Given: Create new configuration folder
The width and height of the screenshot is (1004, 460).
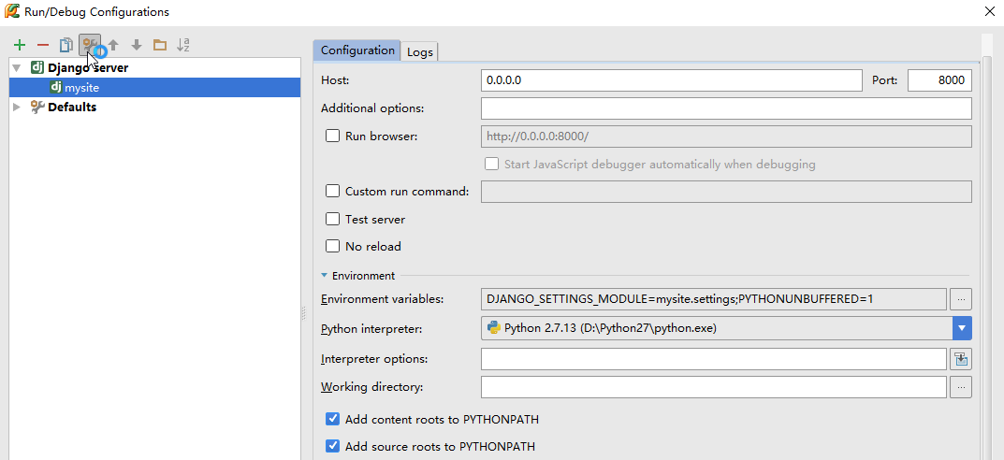Looking at the screenshot, I should (159, 45).
